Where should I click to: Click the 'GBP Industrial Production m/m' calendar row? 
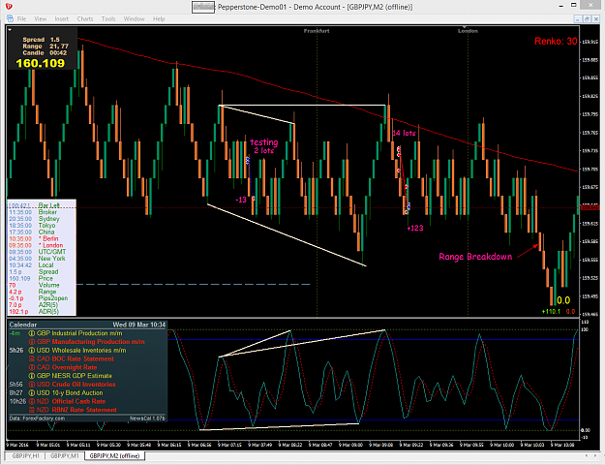[87, 333]
